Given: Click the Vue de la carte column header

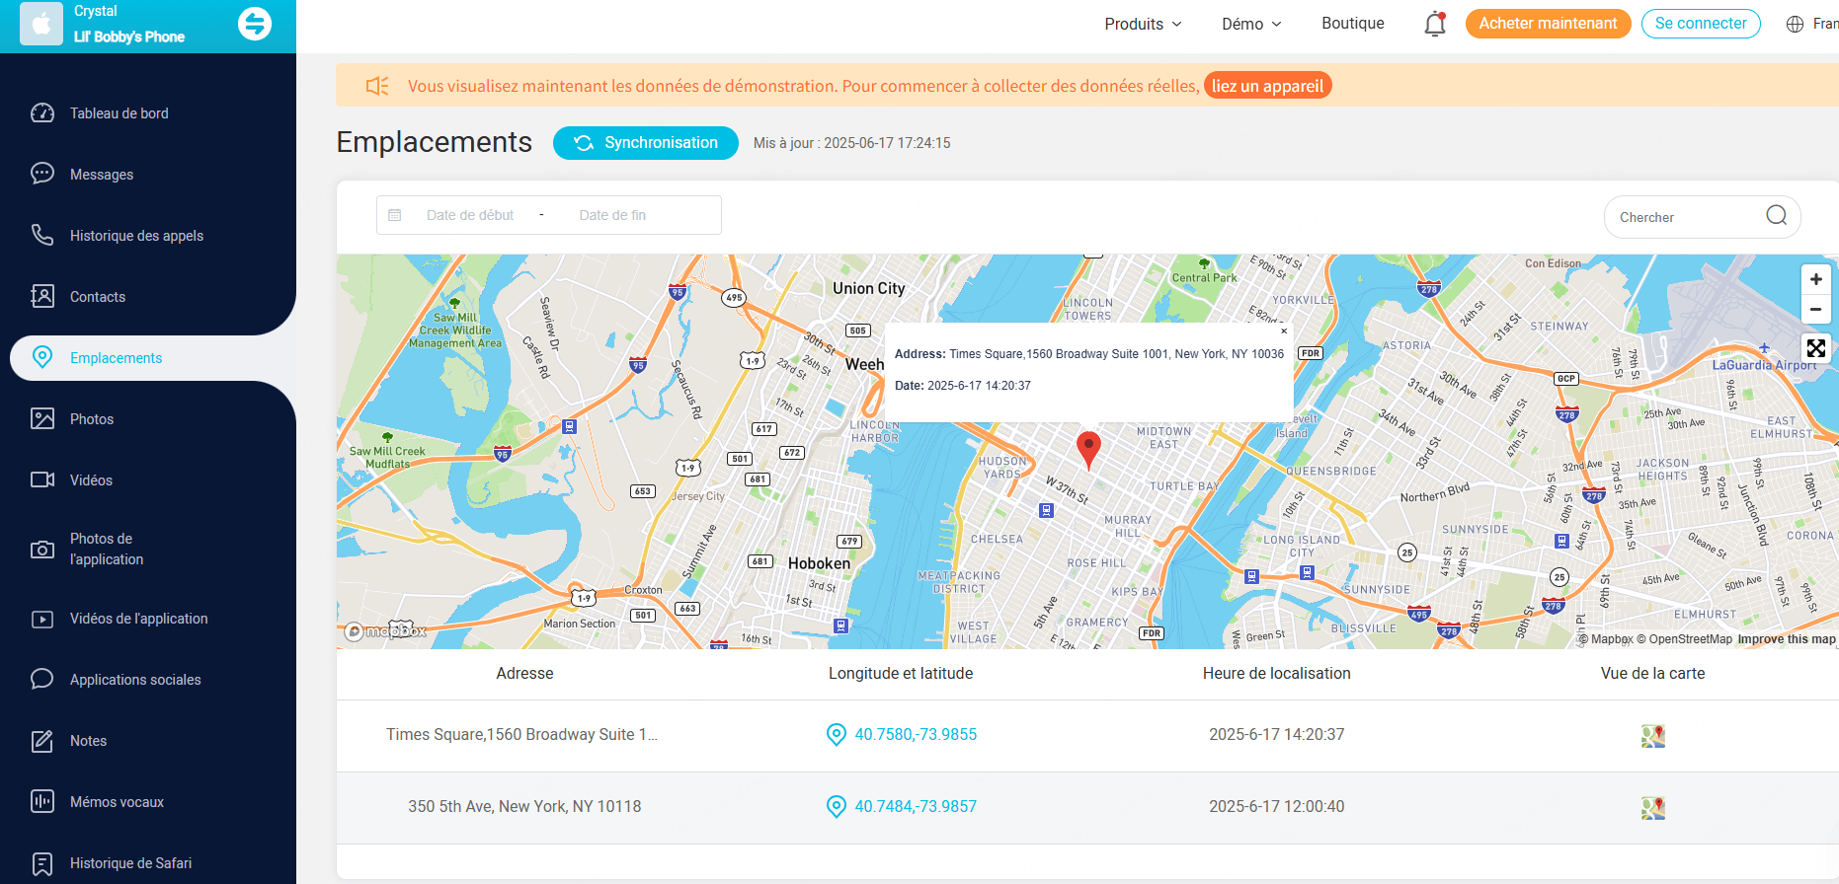Looking at the screenshot, I should [1652, 673].
